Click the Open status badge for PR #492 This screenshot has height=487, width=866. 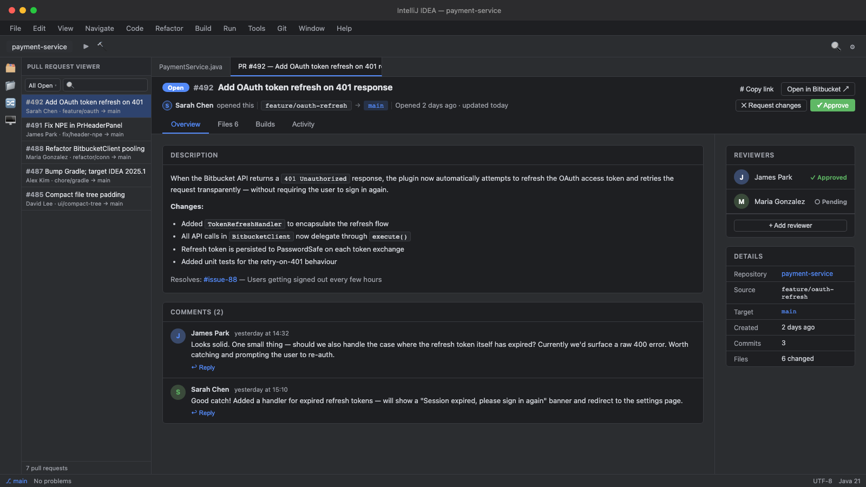point(175,88)
